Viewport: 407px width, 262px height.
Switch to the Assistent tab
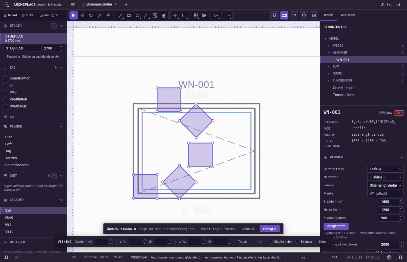(348, 15)
